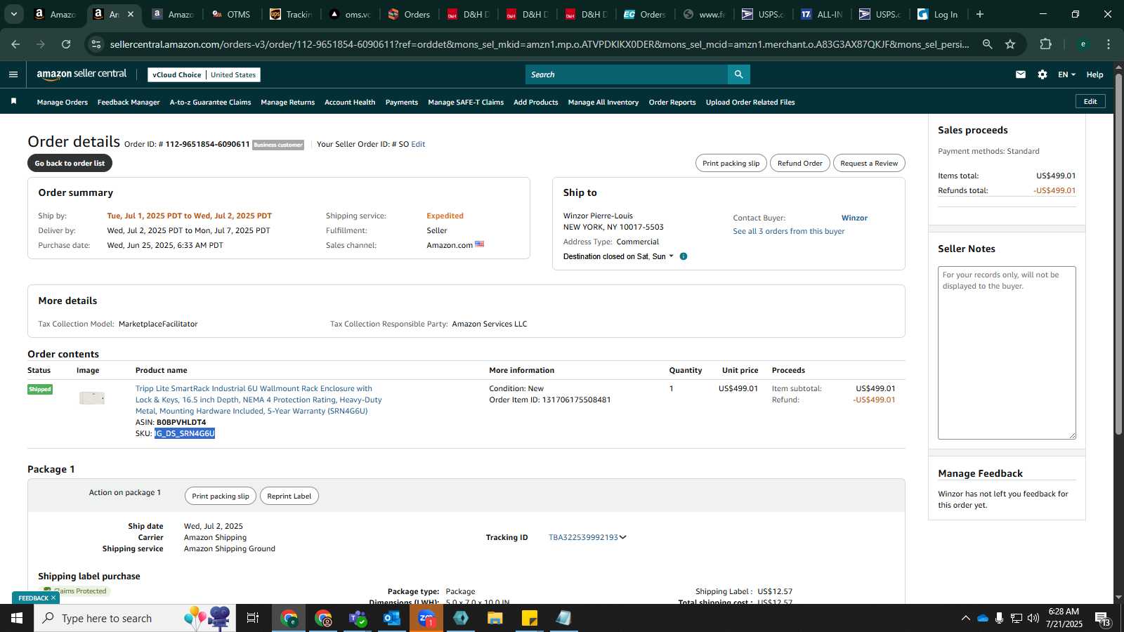Open Feedback Manager menu item
1124x632 pixels.
[129, 102]
